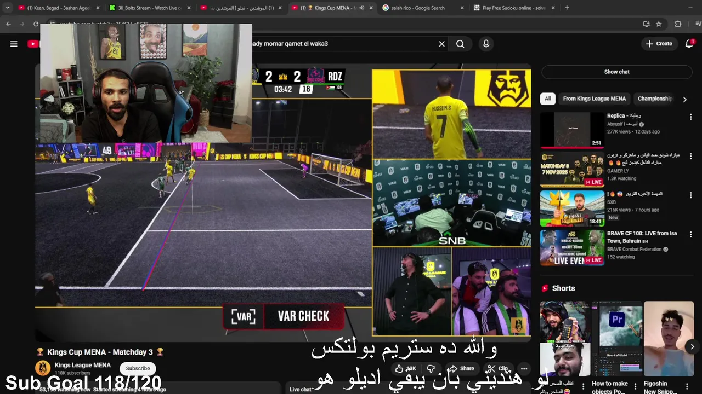Open the GAMER LY live video thumbnail
Viewport: 702px width, 394px height.
(572, 169)
